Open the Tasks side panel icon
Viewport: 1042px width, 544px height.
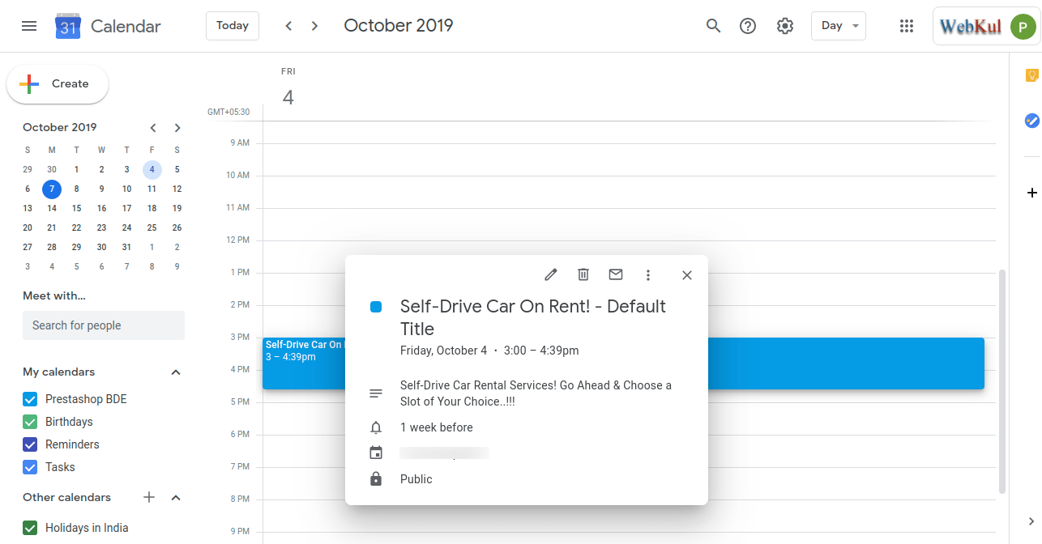(x=1031, y=121)
